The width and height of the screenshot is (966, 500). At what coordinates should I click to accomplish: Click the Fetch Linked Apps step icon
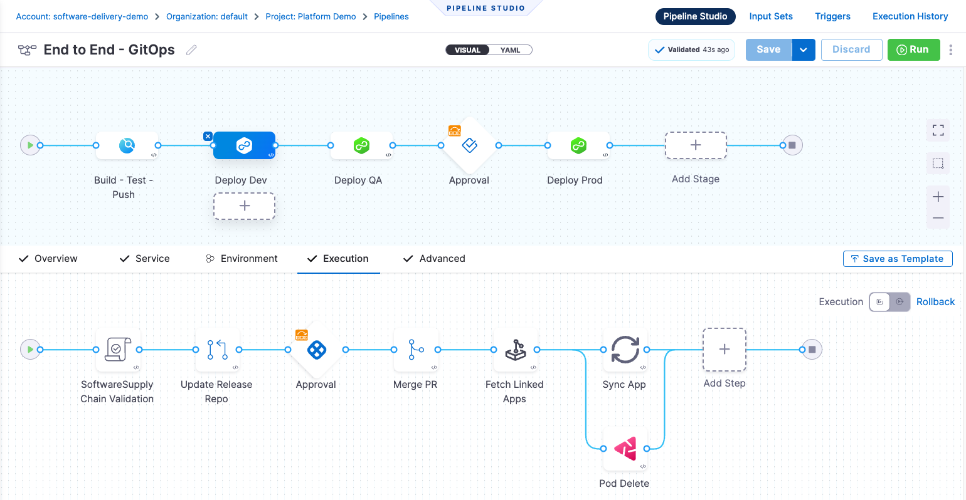pos(515,350)
